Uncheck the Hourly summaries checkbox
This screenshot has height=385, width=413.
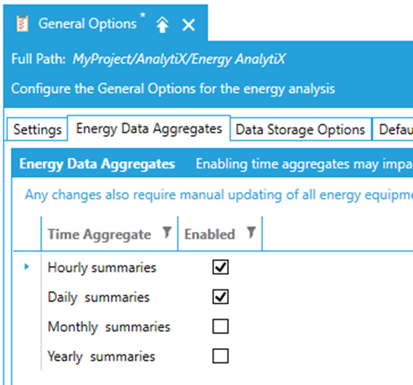(x=220, y=267)
